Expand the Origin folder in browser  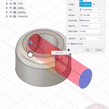[7, 4]
